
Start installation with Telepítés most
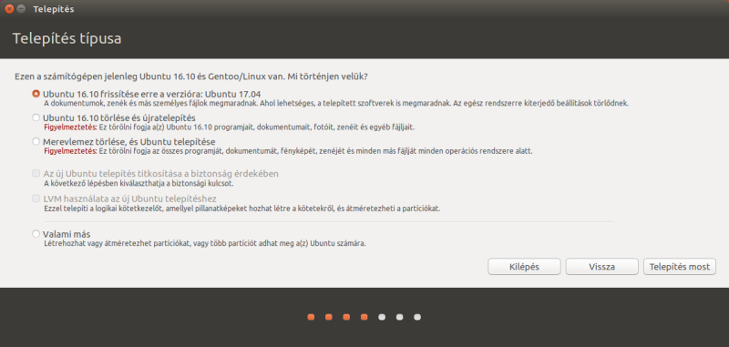(680, 267)
